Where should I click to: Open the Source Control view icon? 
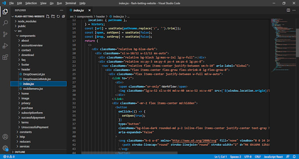(5, 34)
